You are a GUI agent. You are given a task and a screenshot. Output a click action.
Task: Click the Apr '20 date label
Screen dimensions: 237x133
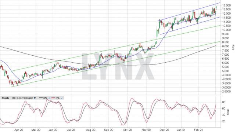click(x=19, y=130)
